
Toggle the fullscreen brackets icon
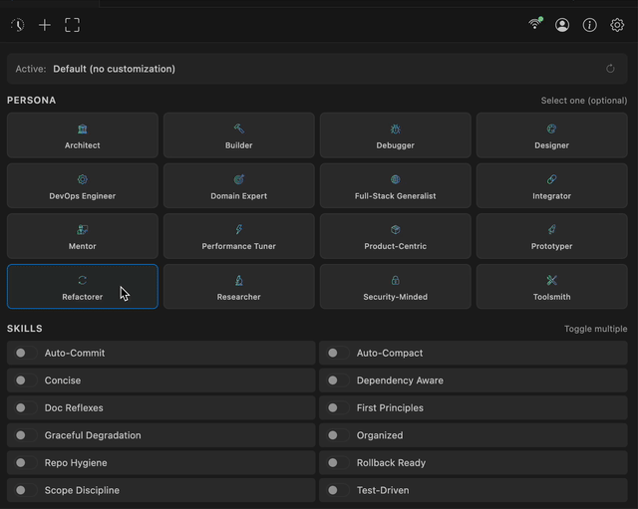coord(73,25)
